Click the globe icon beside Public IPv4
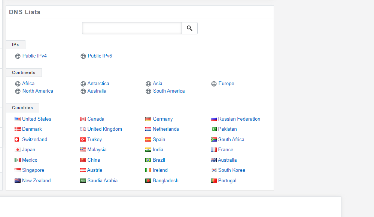The width and height of the screenshot is (374, 217). click(x=18, y=56)
